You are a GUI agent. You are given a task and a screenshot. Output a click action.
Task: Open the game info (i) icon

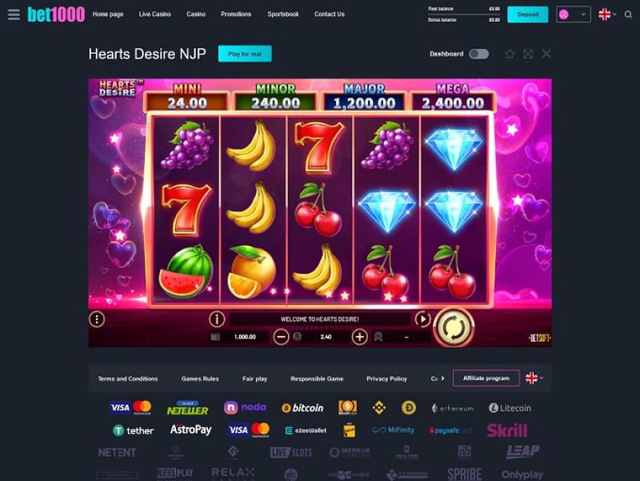pyautogui.click(x=217, y=319)
